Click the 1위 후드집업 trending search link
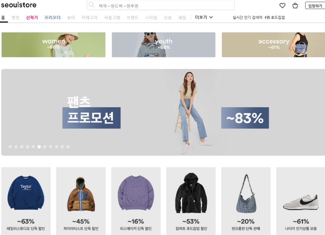Image resolution: width=325 pixels, height=235 pixels. tap(275, 18)
